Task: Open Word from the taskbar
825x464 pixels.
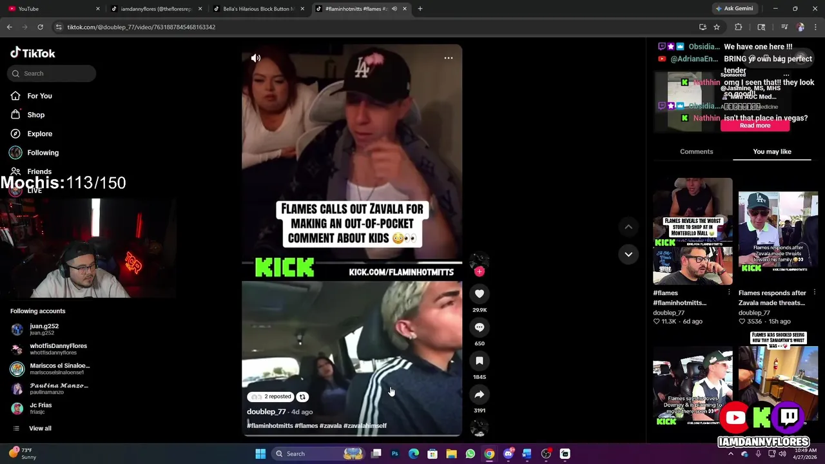Action: click(x=527, y=454)
